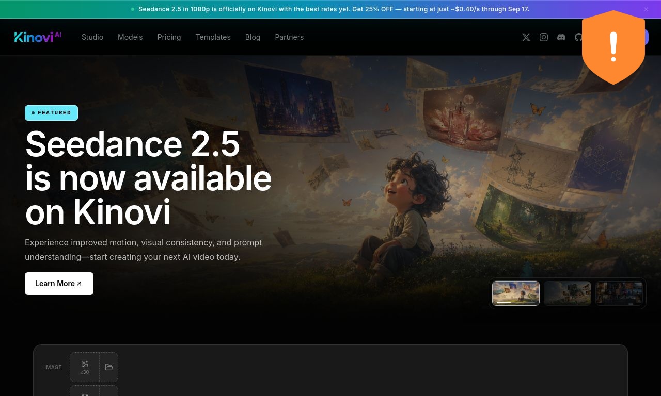Open the Studio nav item
661x396 pixels.
coord(92,37)
